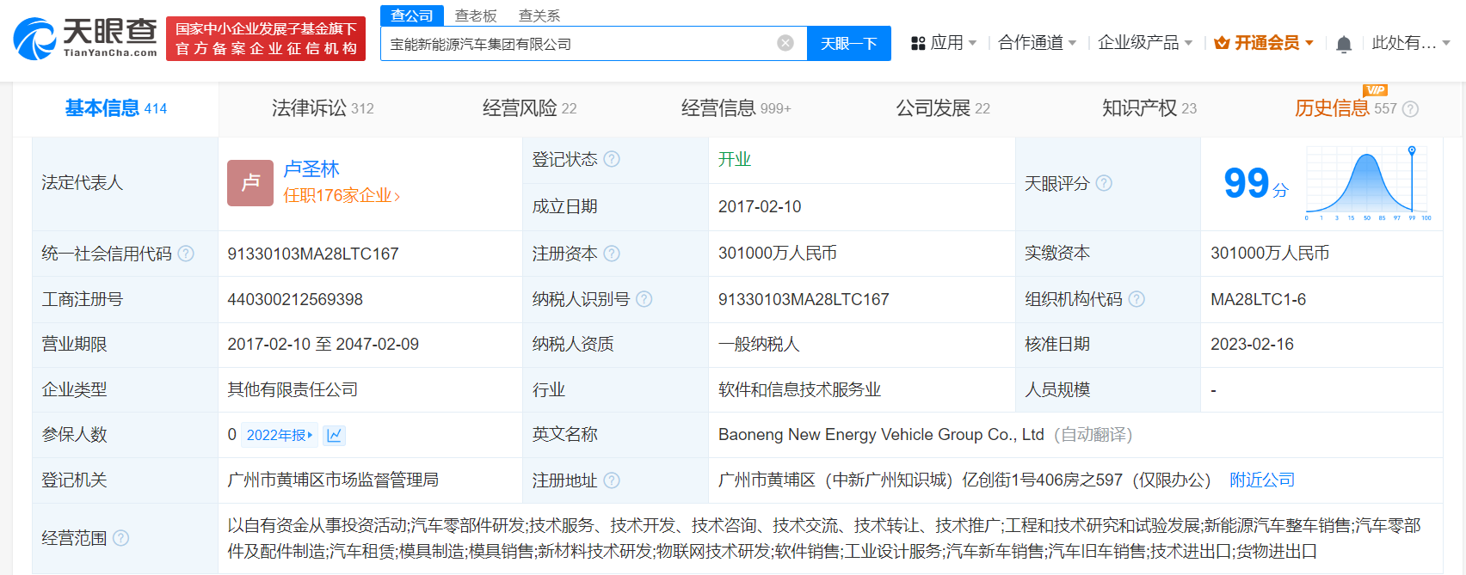Switch to the 法律诉讼 tab
This screenshot has width=1466, height=575.
(x=323, y=108)
